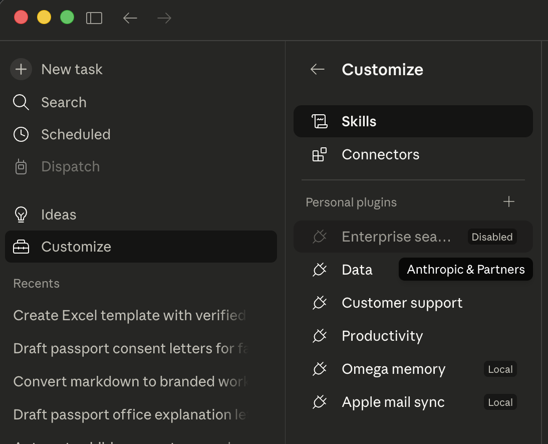Click the Anthropic & Partners tooltip label
548x444 pixels.
click(x=466, y=269)
